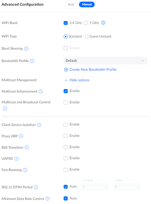
Task: Click the Bandwidth Profile info icon
Action: [32, 61]
